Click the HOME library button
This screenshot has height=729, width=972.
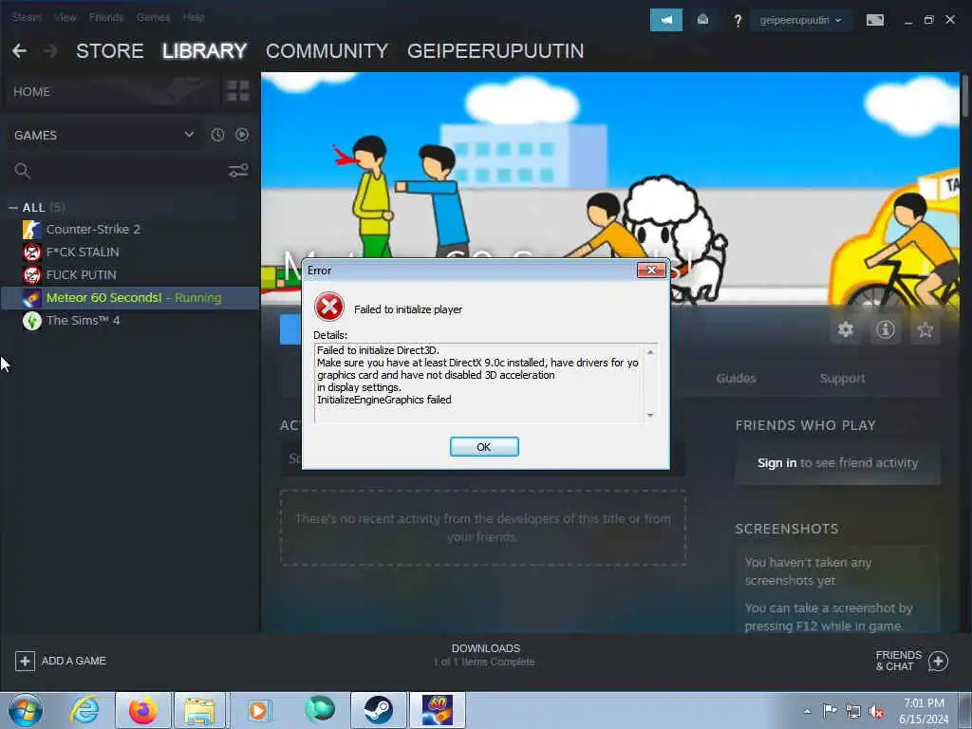(112, 92)
